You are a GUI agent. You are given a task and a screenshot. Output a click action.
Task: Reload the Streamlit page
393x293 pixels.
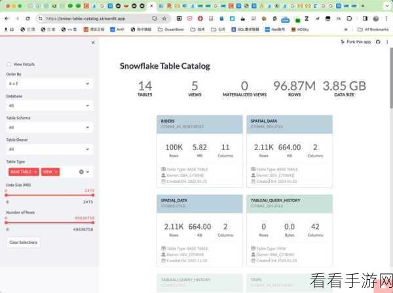click(x=28, y=18)
